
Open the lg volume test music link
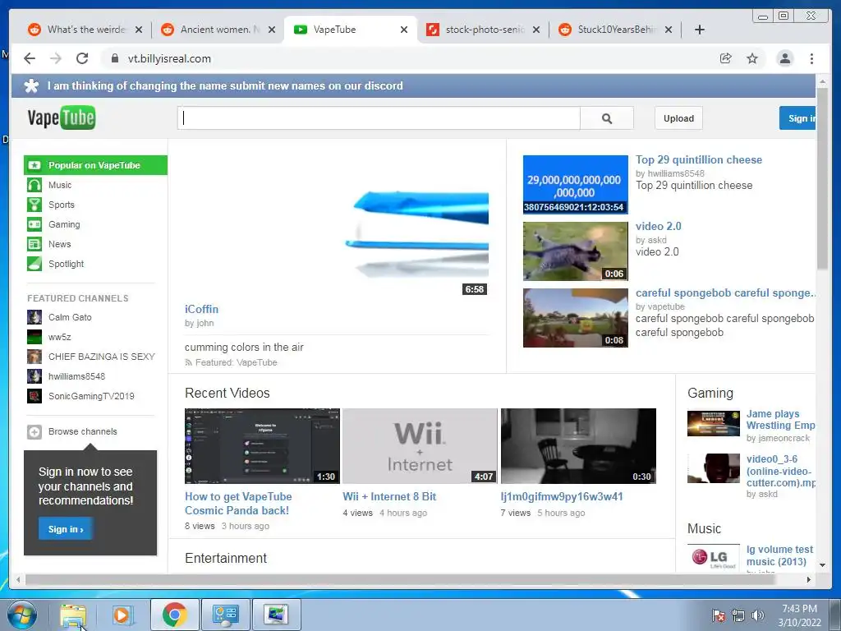[780, 555]
